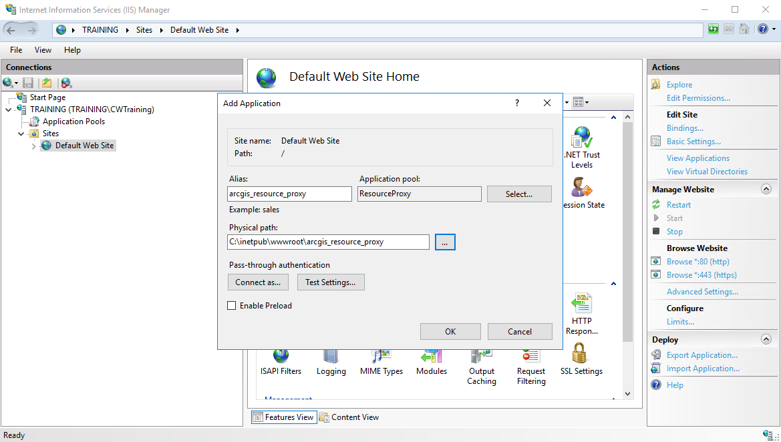Click the Home icon in the address bar
The width and height of the screenshot is (781, 442).
(744, 29)
